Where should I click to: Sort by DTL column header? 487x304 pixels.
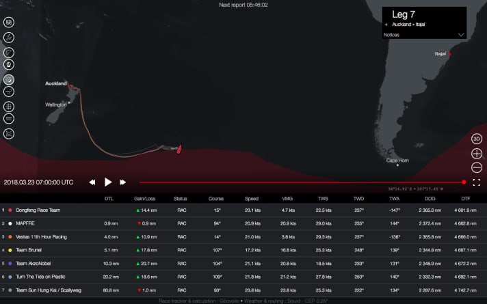pos(109,199)
